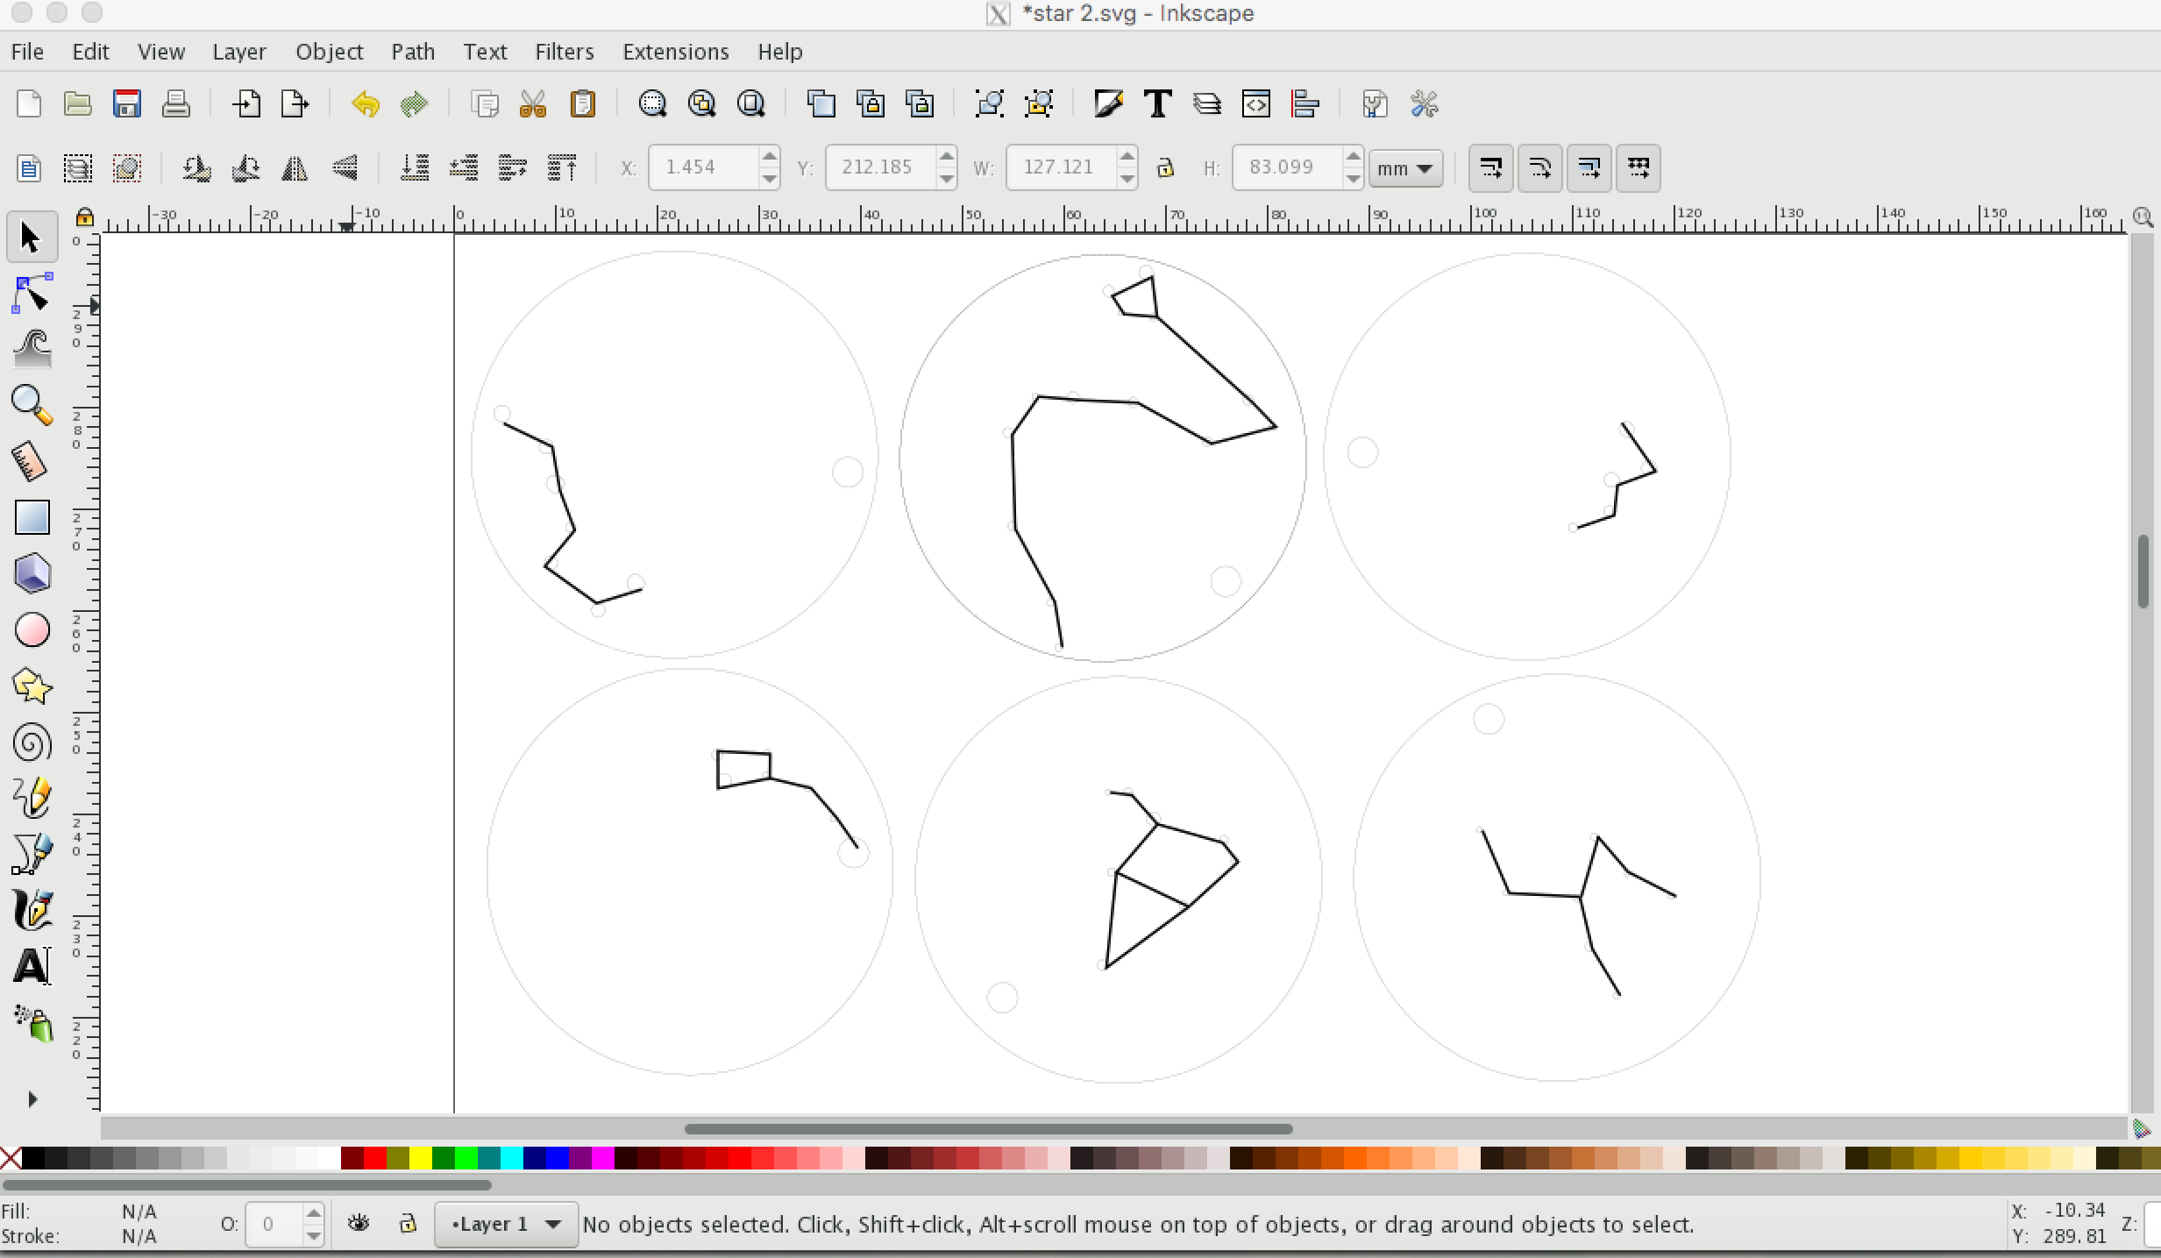The height and width of the screenshot is (1258, 2161).
Task: Click the Export icon
Action: (295, 103)
